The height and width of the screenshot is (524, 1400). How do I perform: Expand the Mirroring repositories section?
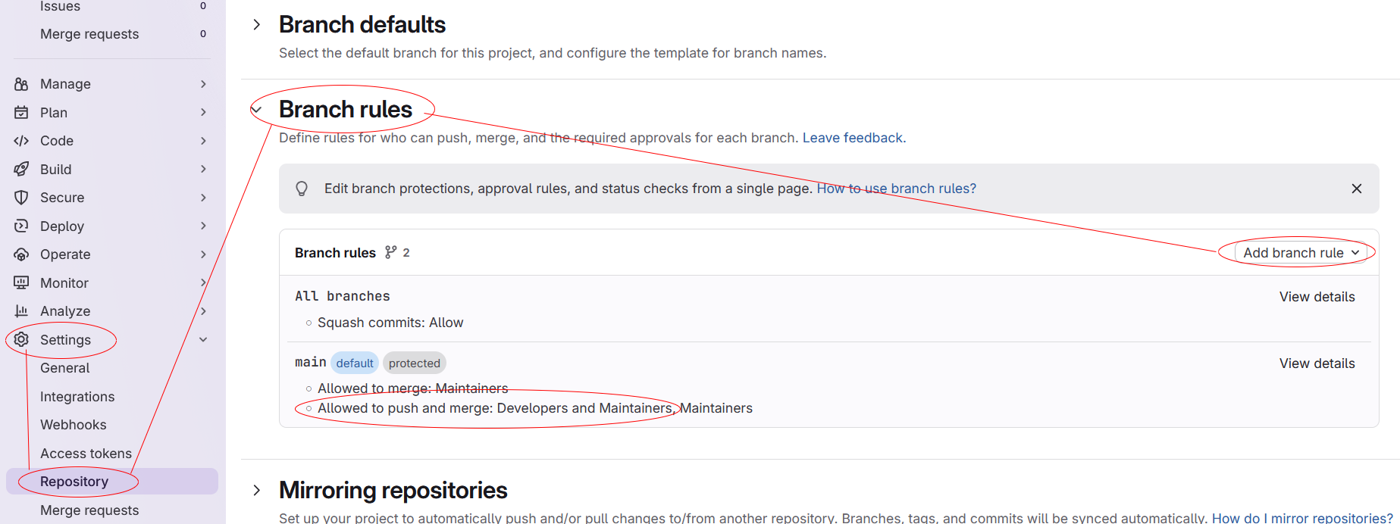click(257, 491)
